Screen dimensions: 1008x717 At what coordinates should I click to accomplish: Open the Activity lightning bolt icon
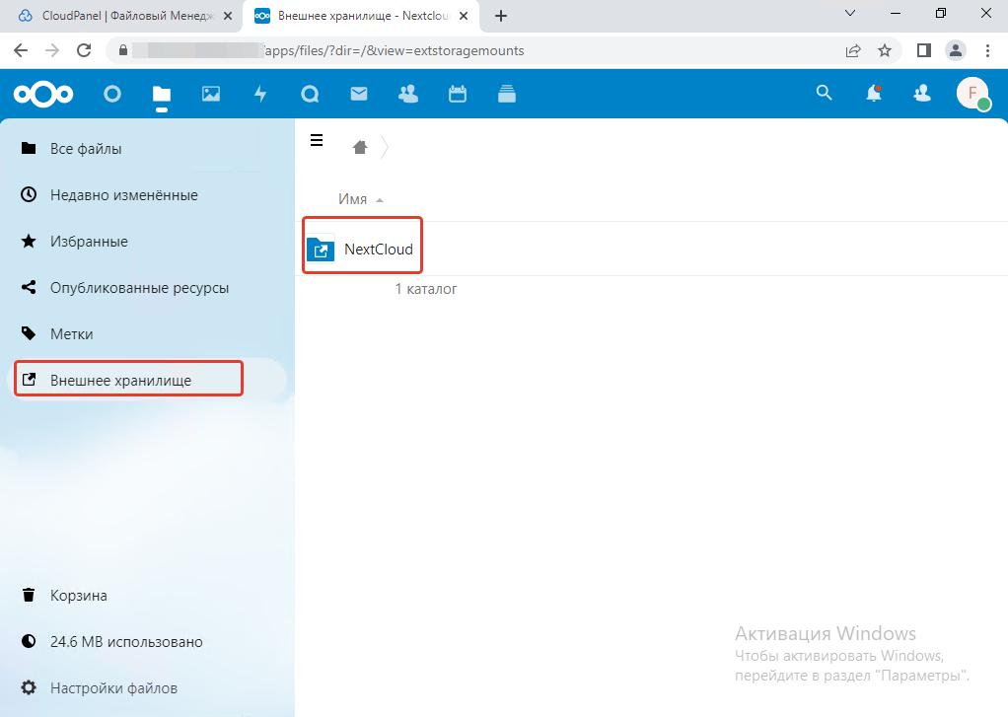(260, 94)
